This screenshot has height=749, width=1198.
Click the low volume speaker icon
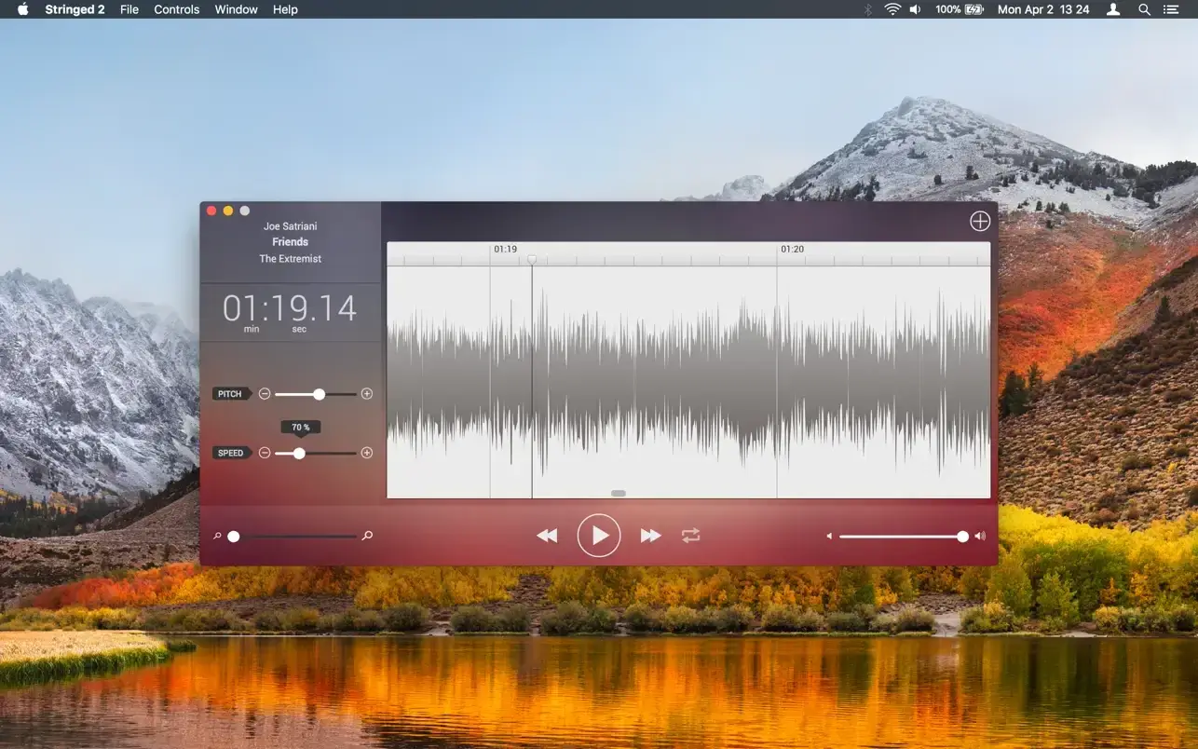829,537
